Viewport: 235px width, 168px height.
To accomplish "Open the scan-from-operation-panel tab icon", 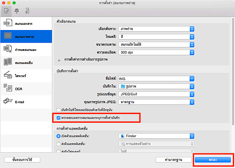I will tap(17, 11).
